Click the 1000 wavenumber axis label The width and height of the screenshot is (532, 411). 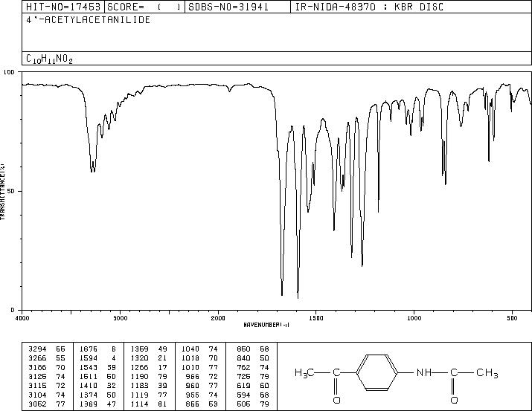[x=414, y=318]
